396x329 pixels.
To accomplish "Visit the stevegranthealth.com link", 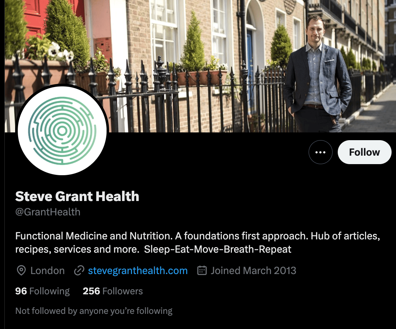I will 138,271.
